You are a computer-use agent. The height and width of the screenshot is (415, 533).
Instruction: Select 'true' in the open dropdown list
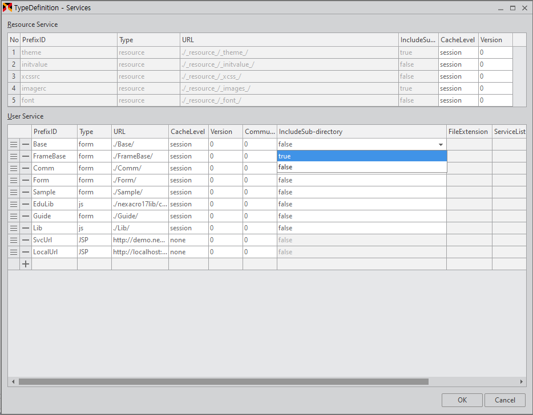pyautogui.click(x=361, y=156)
